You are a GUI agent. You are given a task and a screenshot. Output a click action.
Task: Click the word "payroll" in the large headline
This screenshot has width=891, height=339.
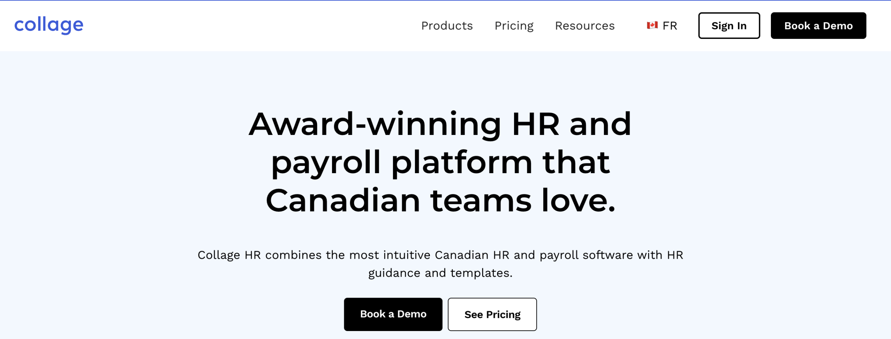326,163
